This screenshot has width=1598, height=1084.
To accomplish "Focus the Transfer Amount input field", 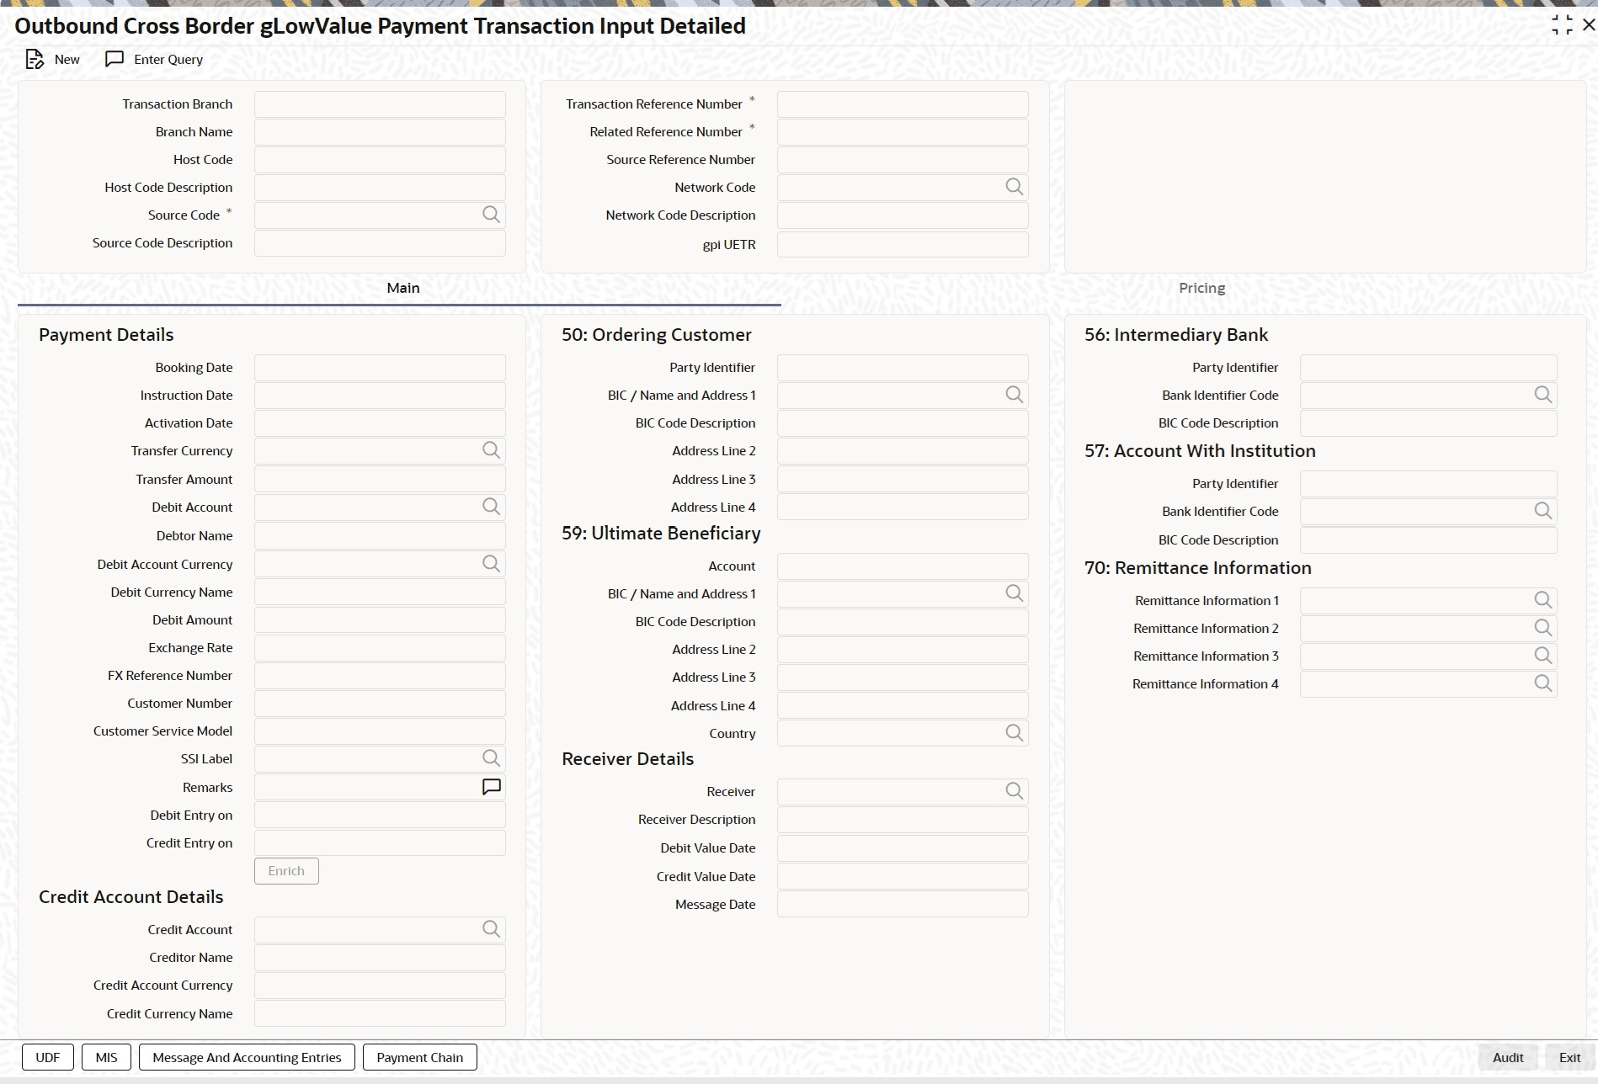I will [380, 479].
